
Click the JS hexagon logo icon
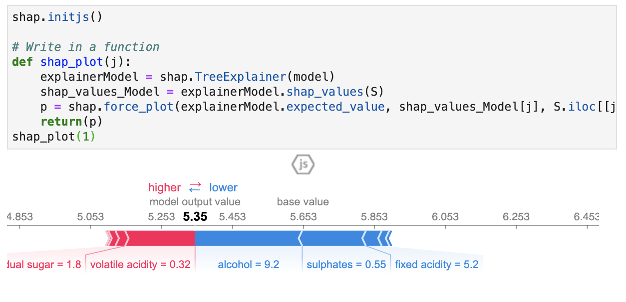click(303, 165)
